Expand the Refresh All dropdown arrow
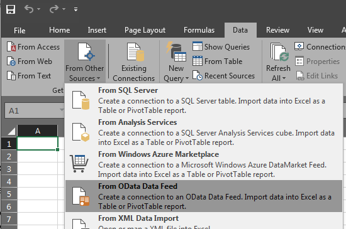 [x=284, y=78]
